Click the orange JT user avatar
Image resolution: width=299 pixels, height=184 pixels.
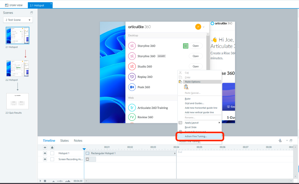click(198, 27)
